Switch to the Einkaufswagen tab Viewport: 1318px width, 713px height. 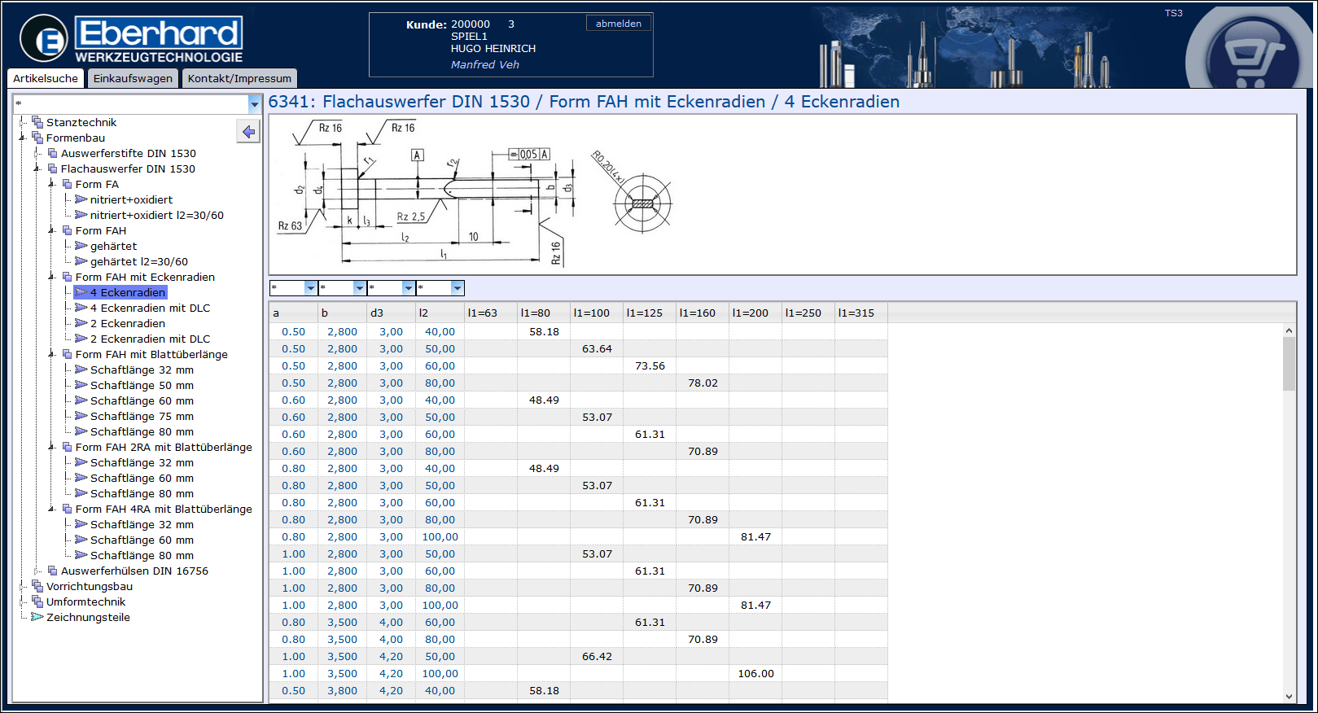[x=133, y=78]
